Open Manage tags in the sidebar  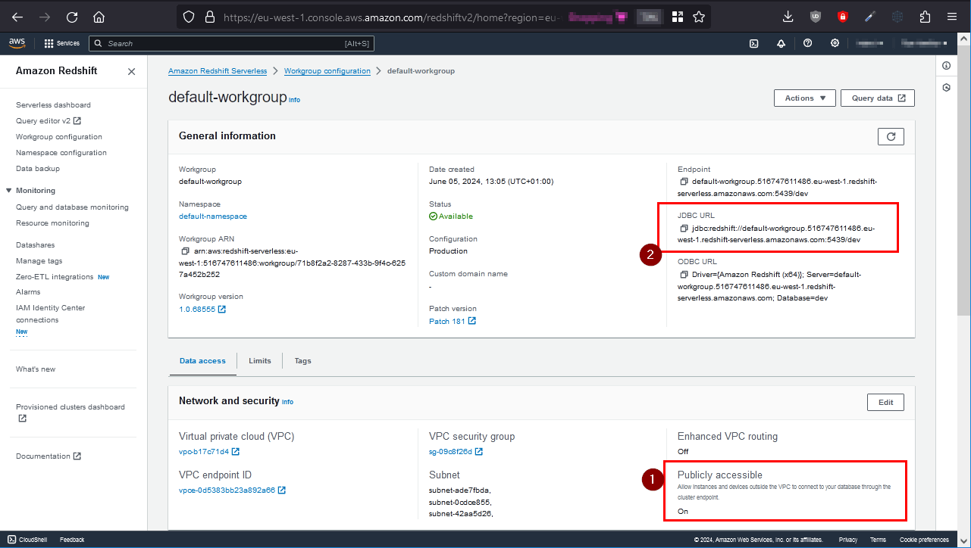39,261
